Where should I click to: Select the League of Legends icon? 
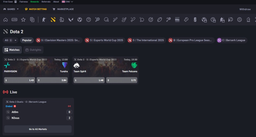click(x=62, y=20)
